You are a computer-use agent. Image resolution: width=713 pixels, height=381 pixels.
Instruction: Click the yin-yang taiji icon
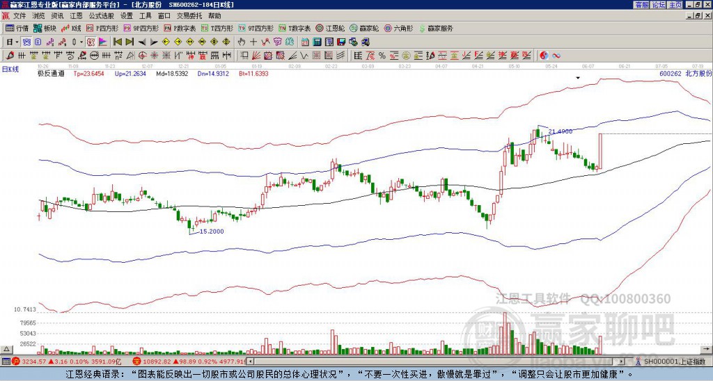click(x=543, y=56)
